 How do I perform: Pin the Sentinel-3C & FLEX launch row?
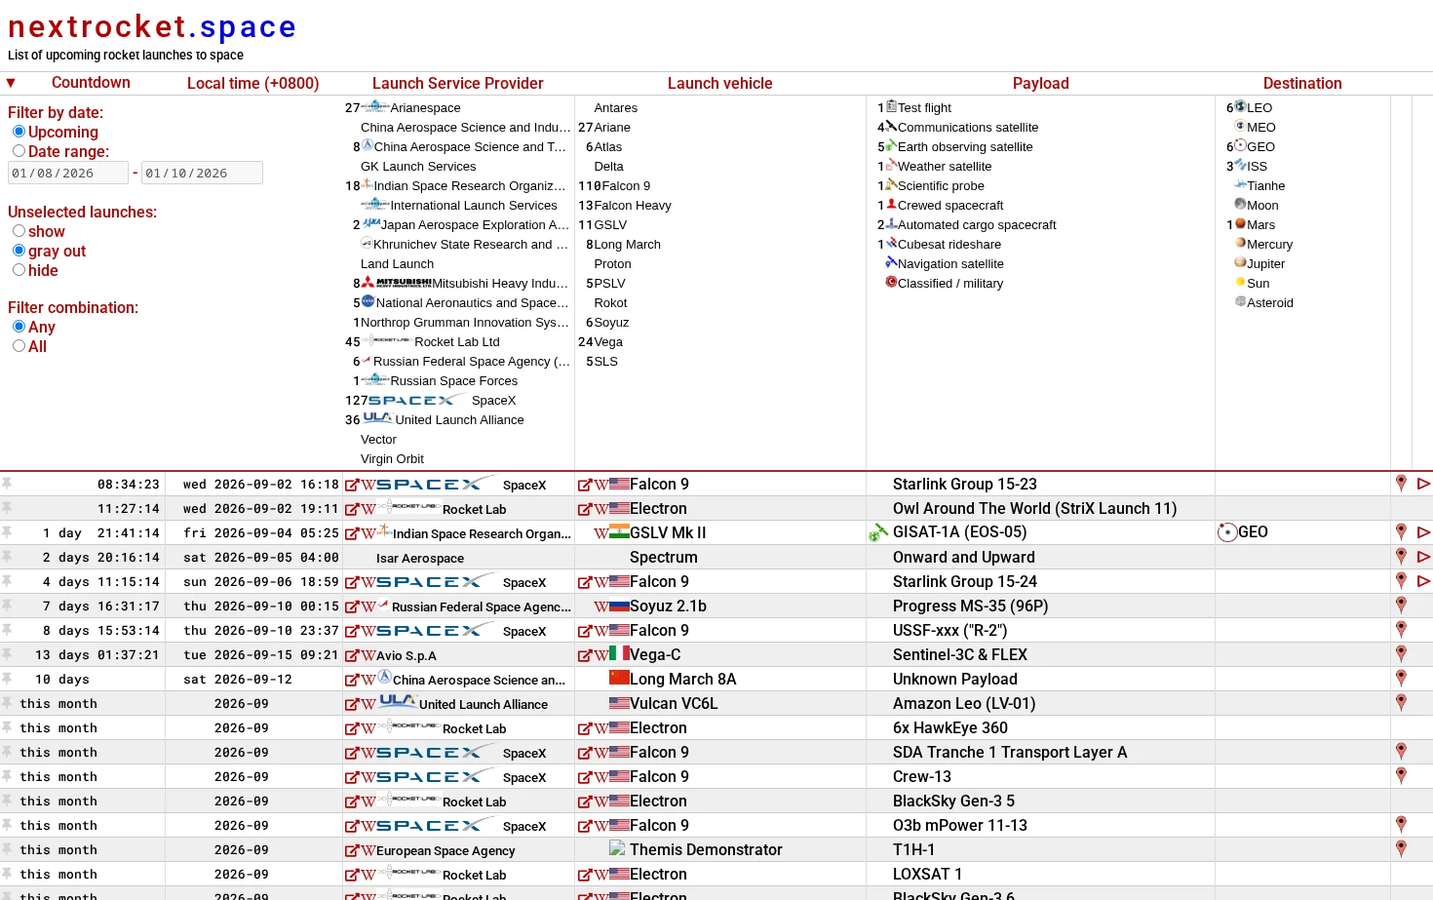pos(7,654)
